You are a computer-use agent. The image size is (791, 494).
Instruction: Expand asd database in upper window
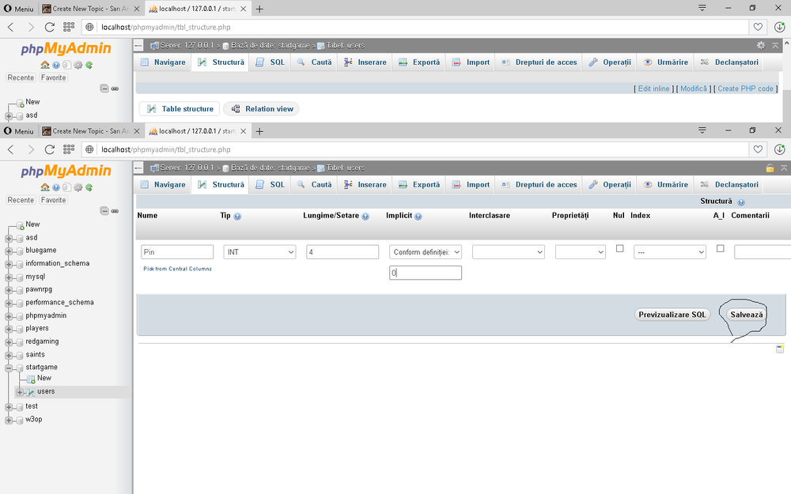[x=9, y=116]
